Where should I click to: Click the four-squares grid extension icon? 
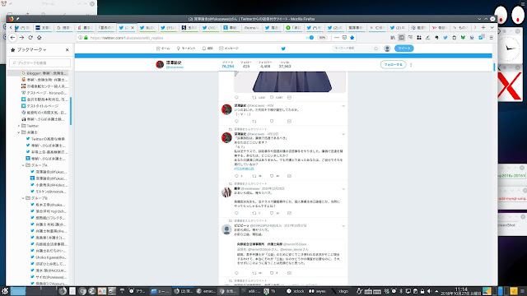point(419,38)
